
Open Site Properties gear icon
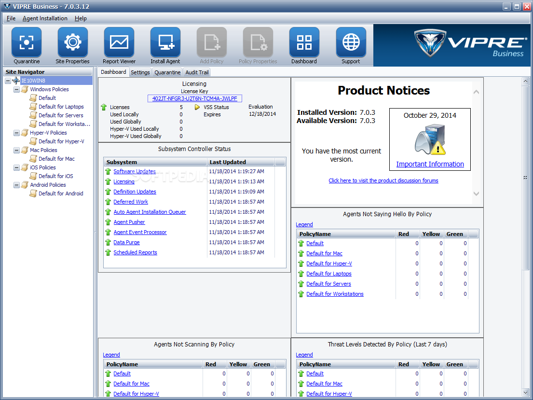tap(73, 42)
